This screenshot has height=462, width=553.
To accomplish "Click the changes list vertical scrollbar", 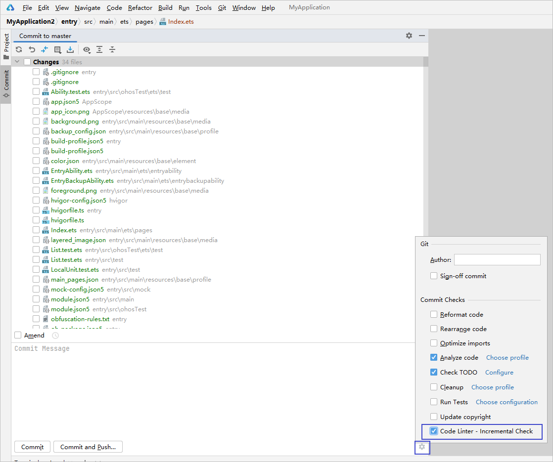I will pos(425,148).
